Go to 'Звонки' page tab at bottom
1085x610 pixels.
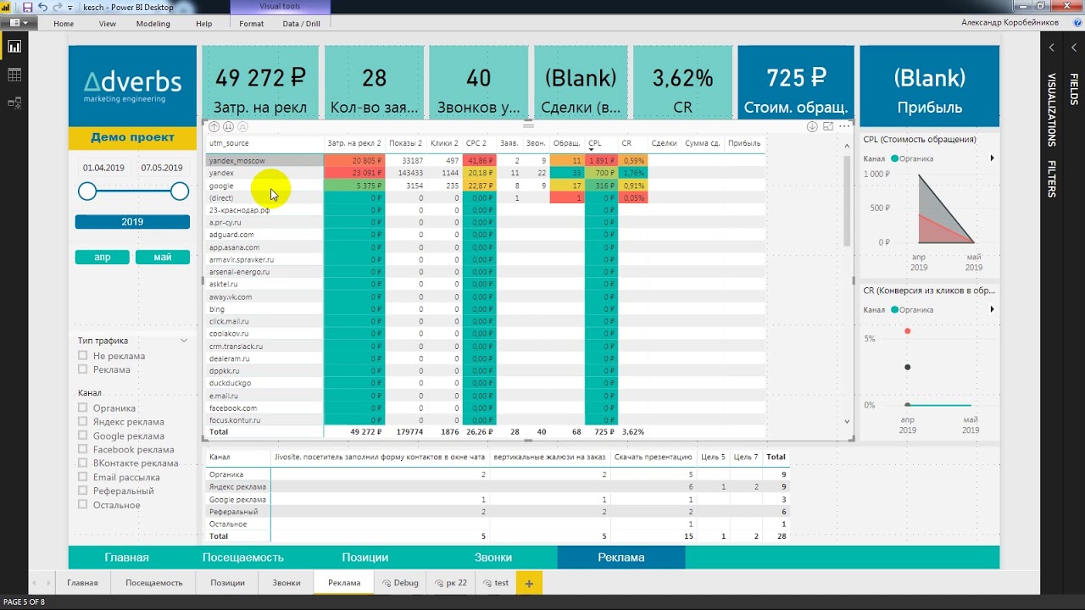click(287, 583)
